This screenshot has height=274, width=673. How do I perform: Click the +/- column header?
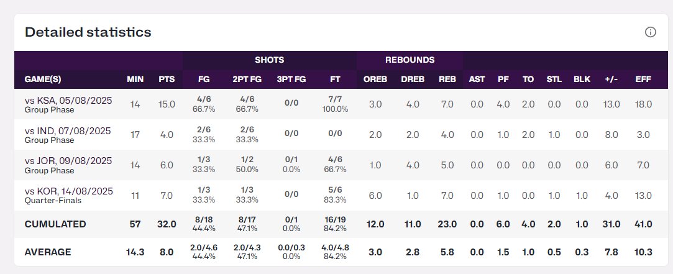(x=611, y=80)
